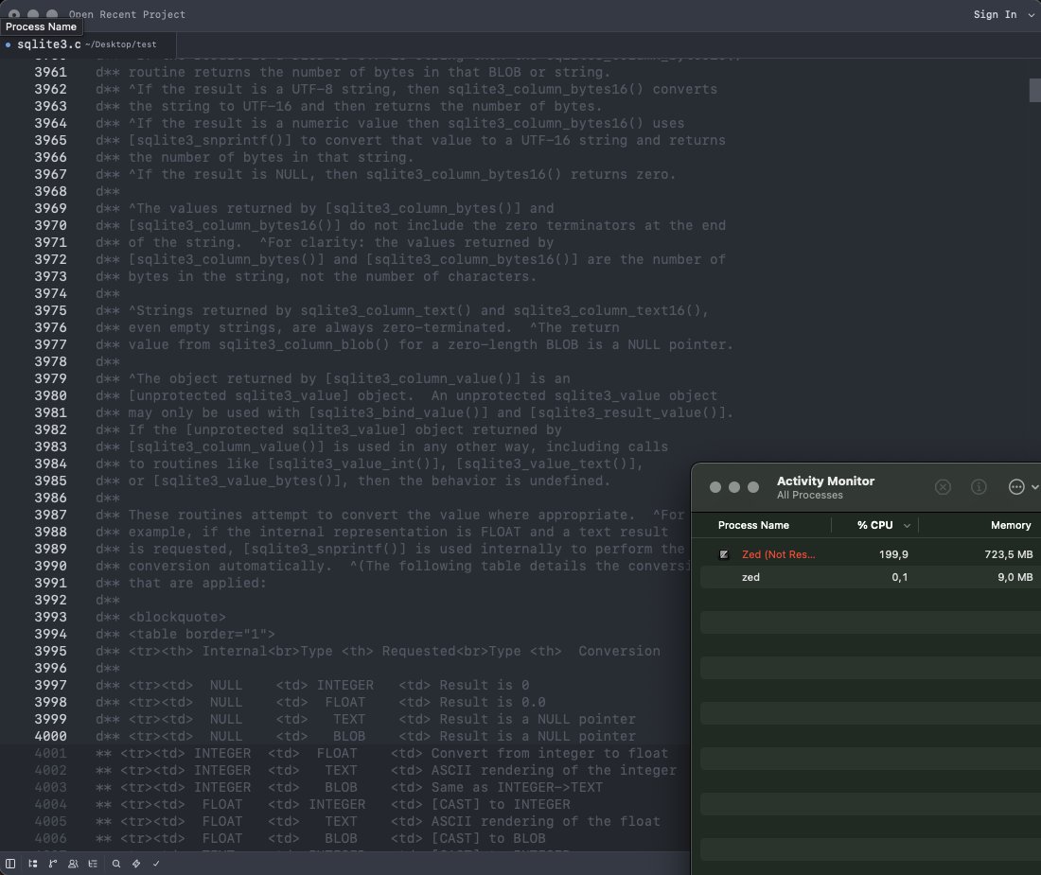Open the Sign In dropdown arrow in Zed

1031,14
